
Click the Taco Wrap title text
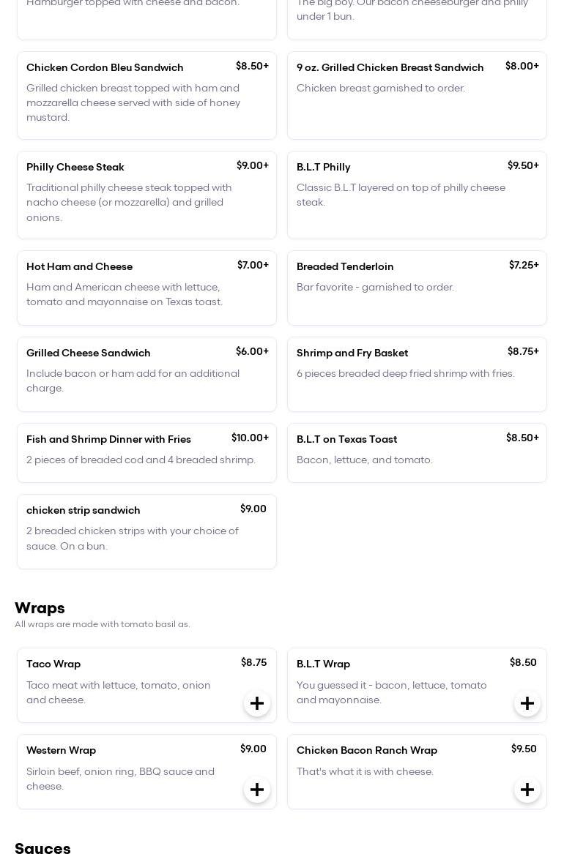tap(53, 664)
